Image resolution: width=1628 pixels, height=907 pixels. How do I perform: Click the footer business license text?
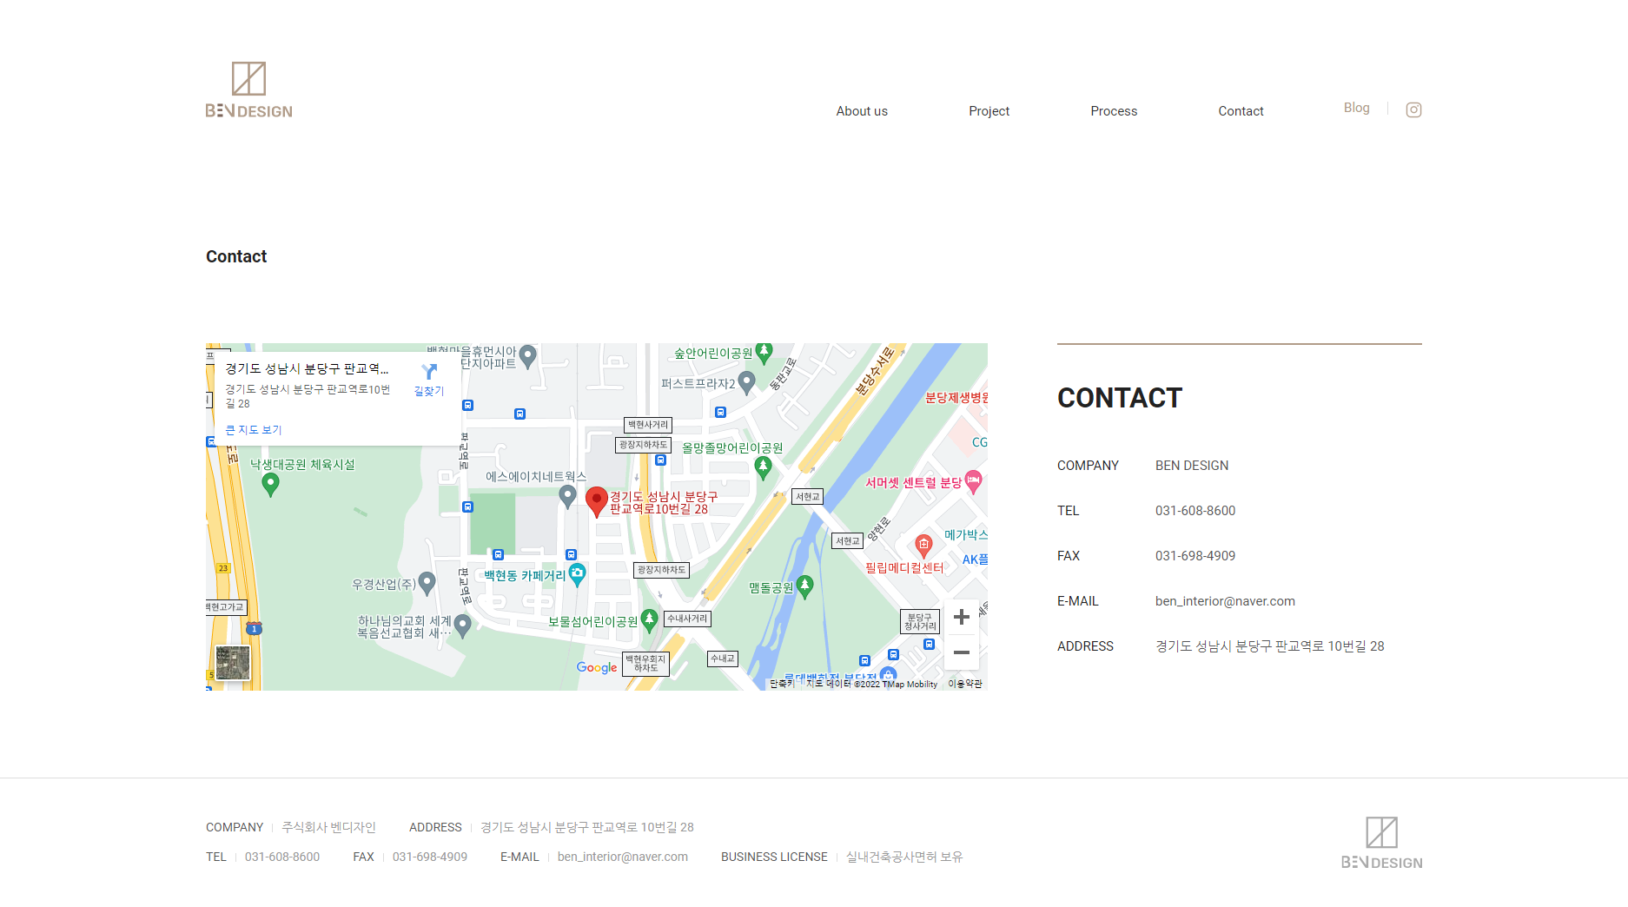click(x=904, y=857)
